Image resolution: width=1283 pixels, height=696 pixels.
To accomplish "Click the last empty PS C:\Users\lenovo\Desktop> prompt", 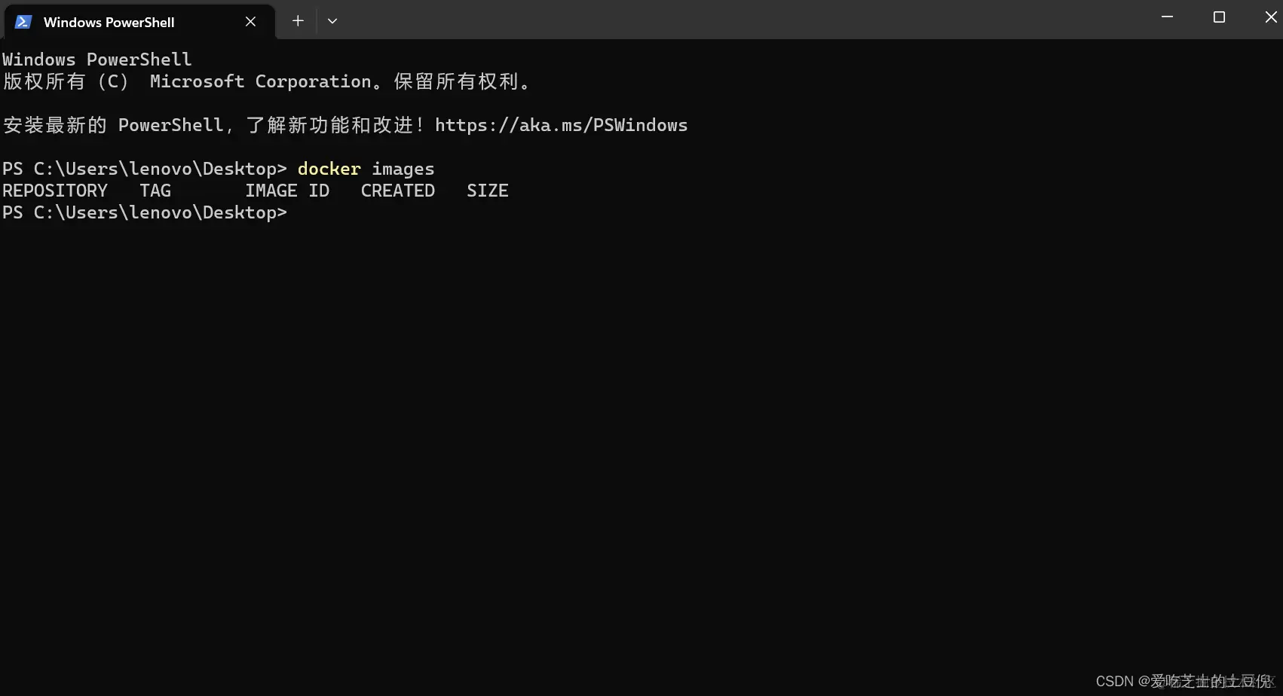I will 145,212.
